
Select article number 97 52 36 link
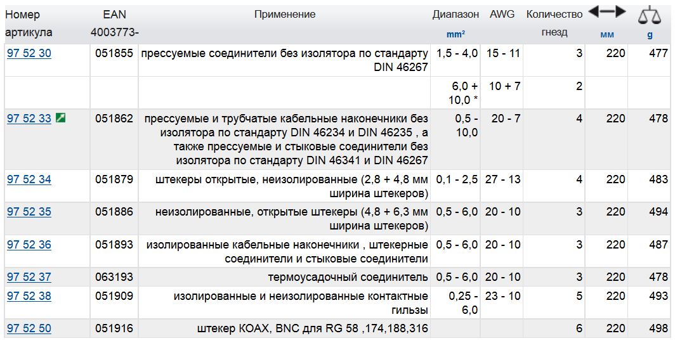coord(29,245)
